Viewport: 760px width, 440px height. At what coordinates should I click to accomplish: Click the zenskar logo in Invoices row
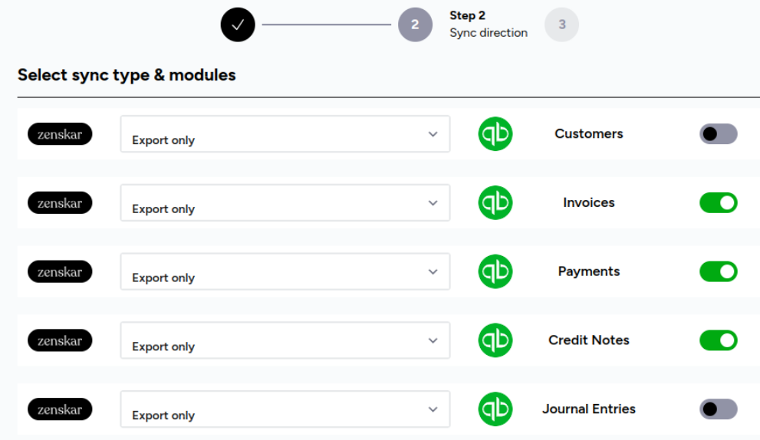pos(60,202)
